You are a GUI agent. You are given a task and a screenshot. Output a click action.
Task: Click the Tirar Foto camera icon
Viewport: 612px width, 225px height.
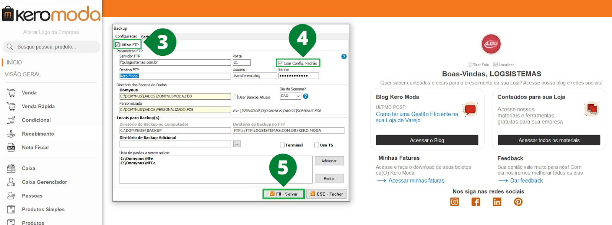point(470,65)
